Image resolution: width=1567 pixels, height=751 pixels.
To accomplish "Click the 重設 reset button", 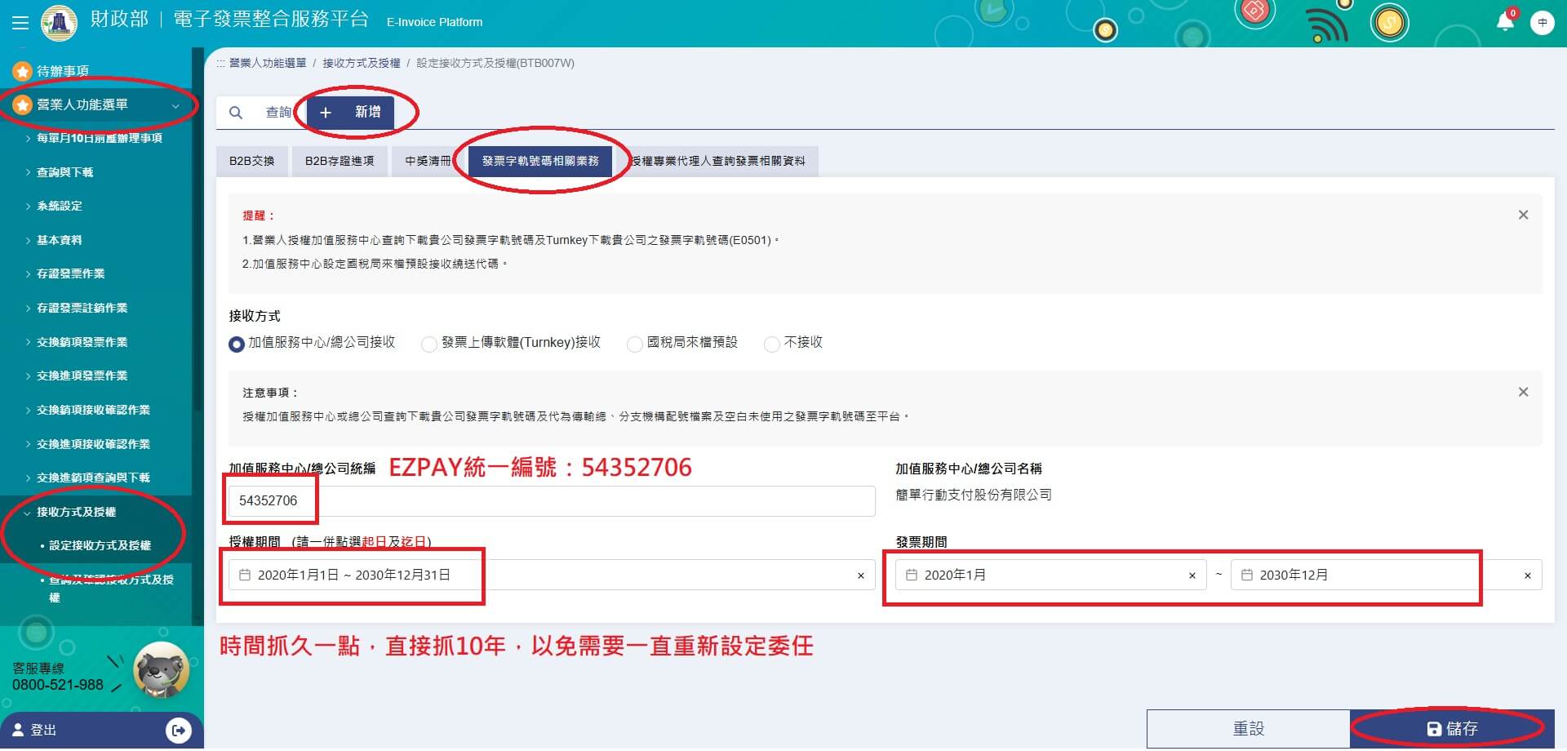I will coord(1248,728).
